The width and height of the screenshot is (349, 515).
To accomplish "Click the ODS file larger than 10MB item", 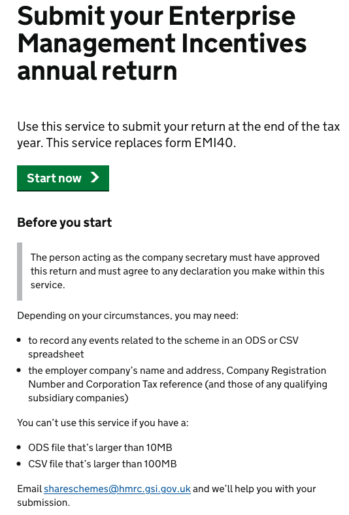I will pos(100,447).
